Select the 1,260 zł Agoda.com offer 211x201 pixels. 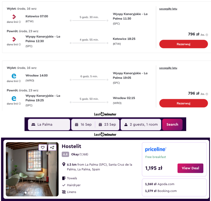(160, 184)
